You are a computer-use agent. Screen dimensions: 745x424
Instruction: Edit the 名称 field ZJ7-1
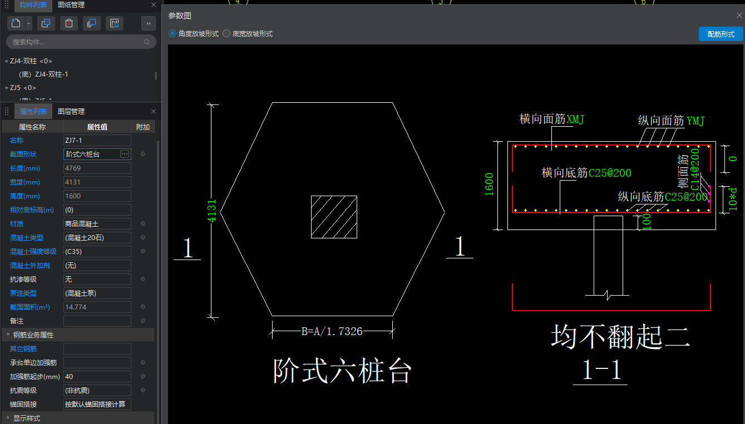[97, 140]
